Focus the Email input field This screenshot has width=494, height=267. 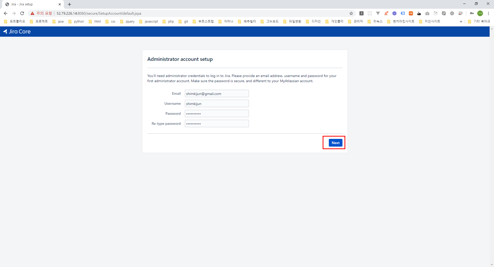217,93
